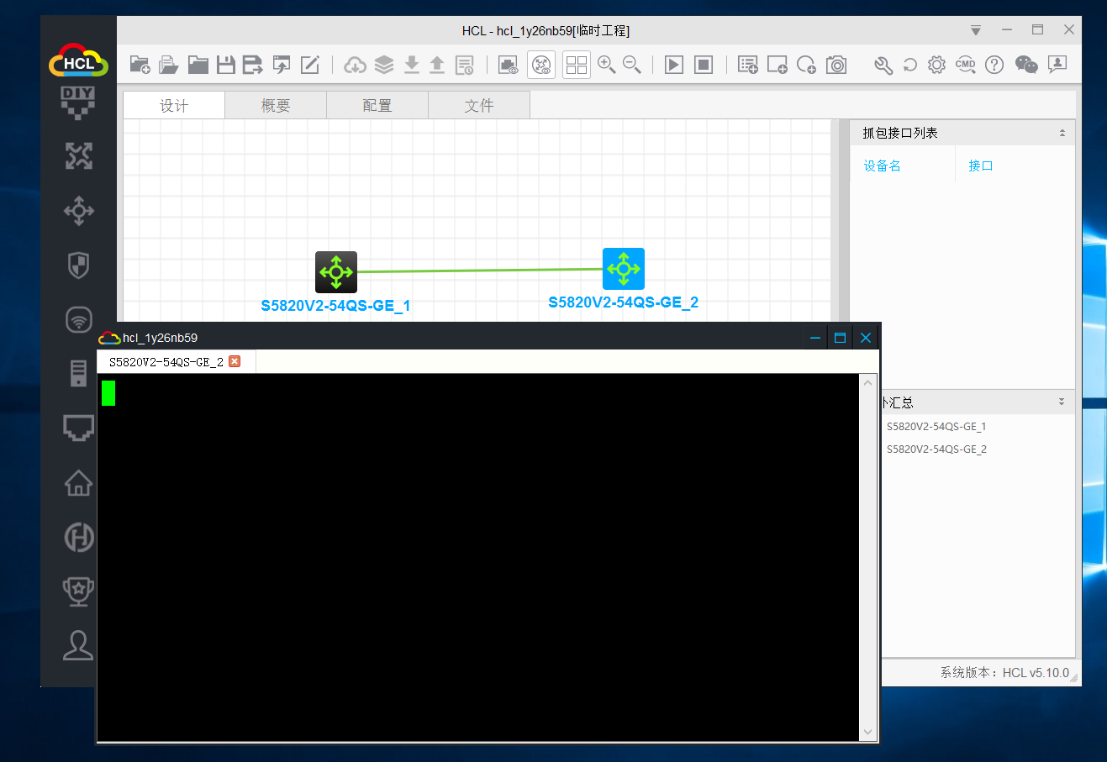The image size is (1107, 762).
Task: Select the switch device sidebar icon
Action: point(78,211)
